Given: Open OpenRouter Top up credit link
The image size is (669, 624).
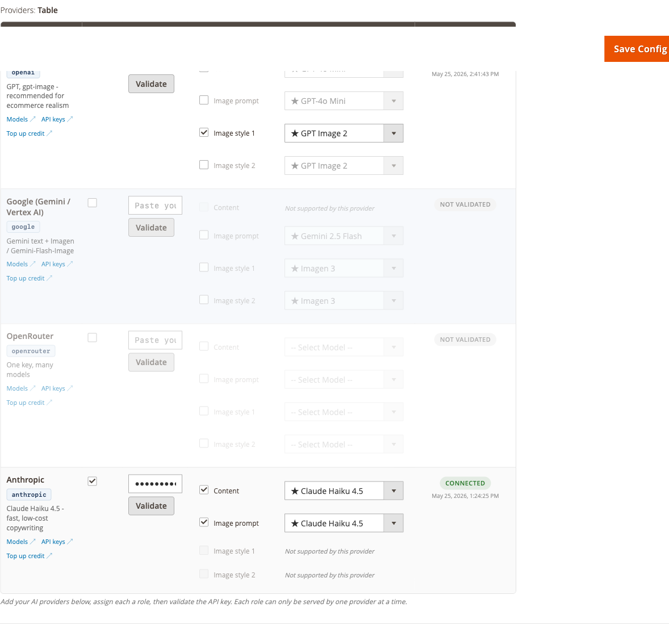Looking at the screenshot, I should pos(29,403).
